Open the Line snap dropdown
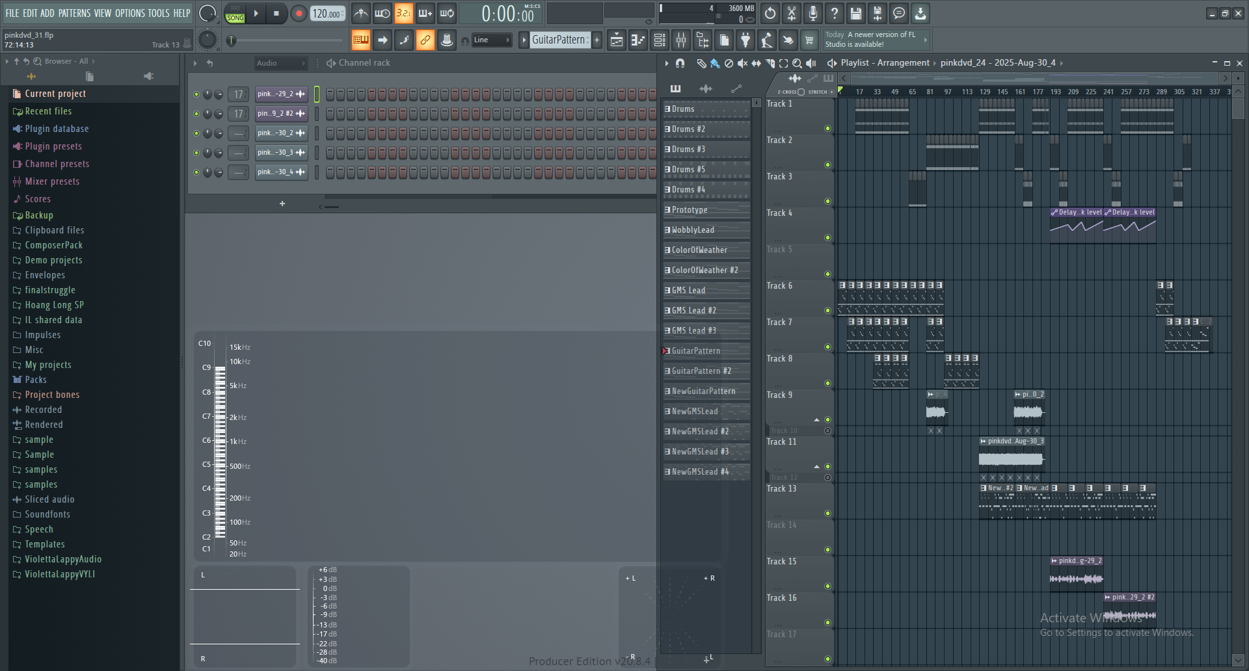The width and height of the screenshot is (1249, 671). 492,40
